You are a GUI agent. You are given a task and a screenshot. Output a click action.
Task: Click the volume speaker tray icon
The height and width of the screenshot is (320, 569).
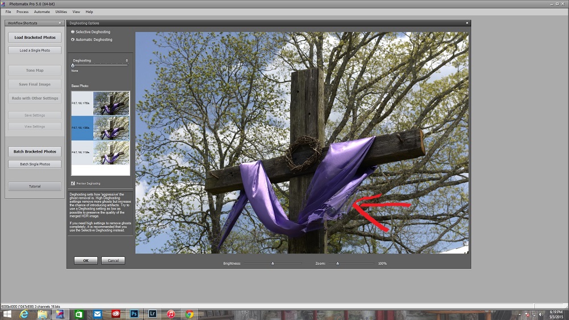coord(540,314)
